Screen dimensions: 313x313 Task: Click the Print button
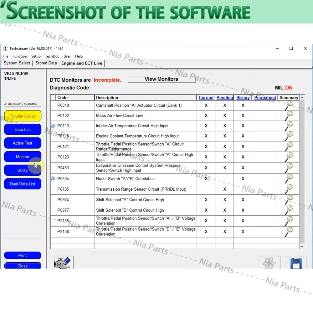click(23, 255)
